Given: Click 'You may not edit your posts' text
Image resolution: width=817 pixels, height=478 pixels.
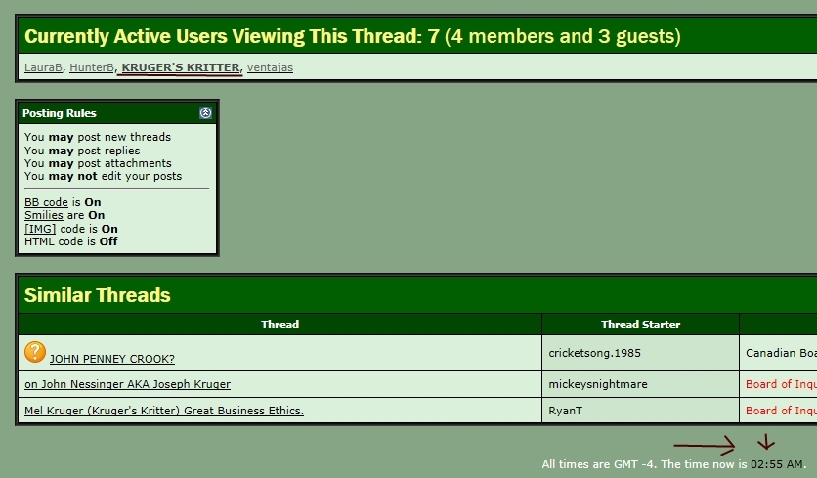Looking at the screenshot, I should [x=104, y=176].
